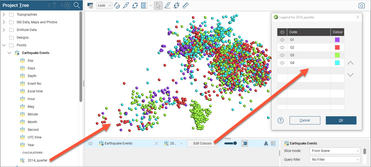Toggle Earthquake Events visibility in scene list

point(90,143)
